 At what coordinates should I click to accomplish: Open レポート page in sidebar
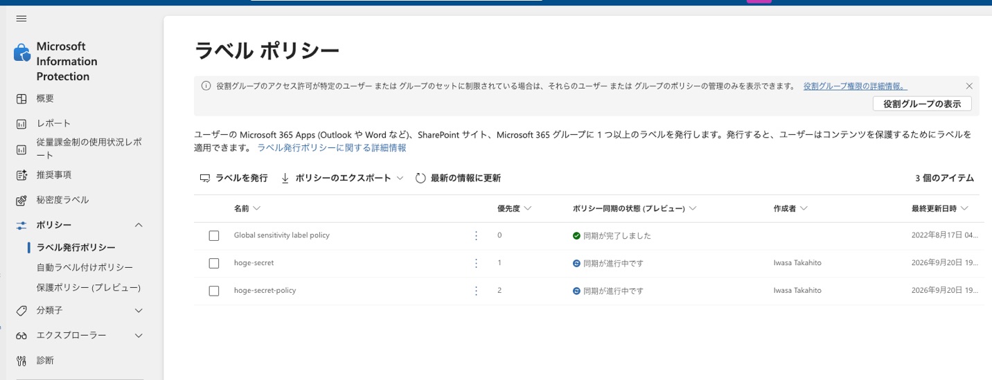[x=53, y=124]
